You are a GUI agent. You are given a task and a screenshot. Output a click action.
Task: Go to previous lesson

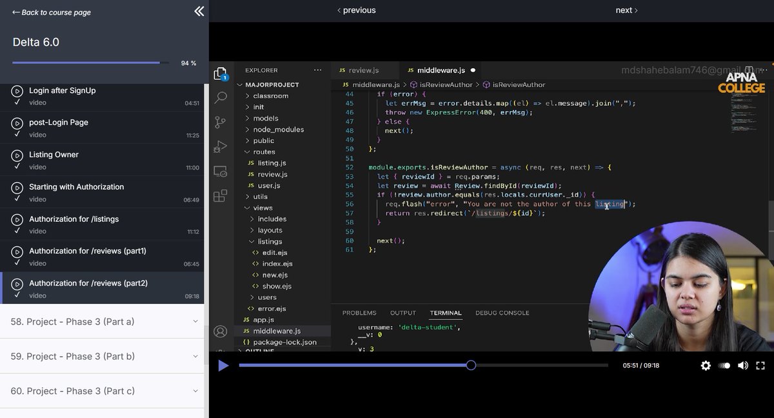click(357, 10)
